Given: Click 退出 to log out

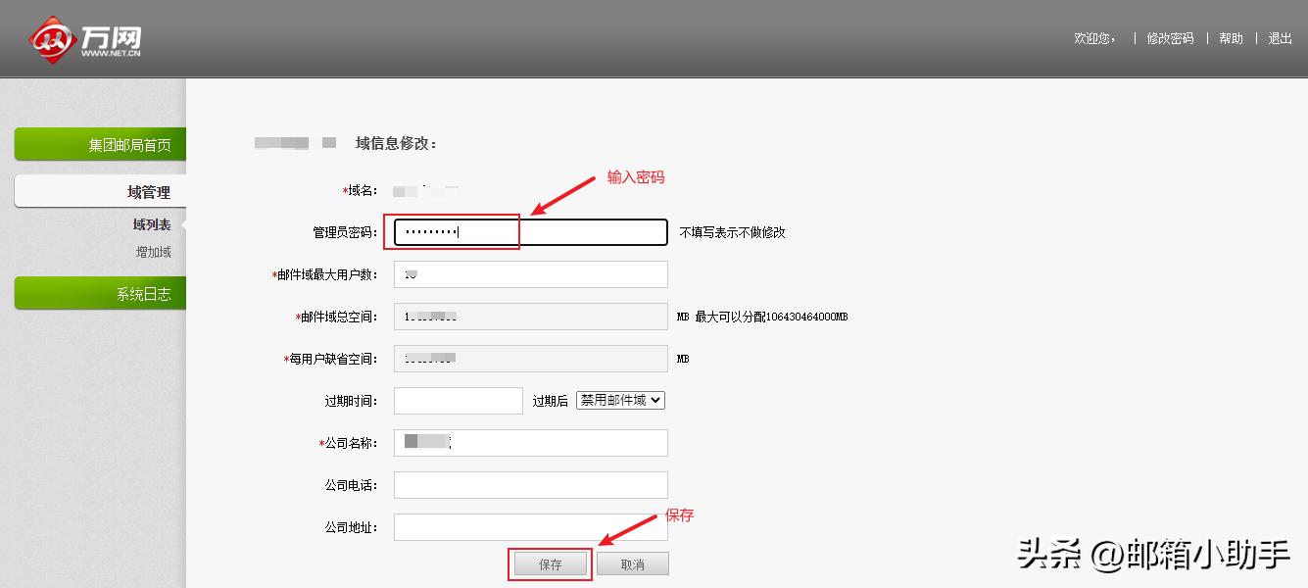Looking at the screenshot, I should [x=1281, y=38].
